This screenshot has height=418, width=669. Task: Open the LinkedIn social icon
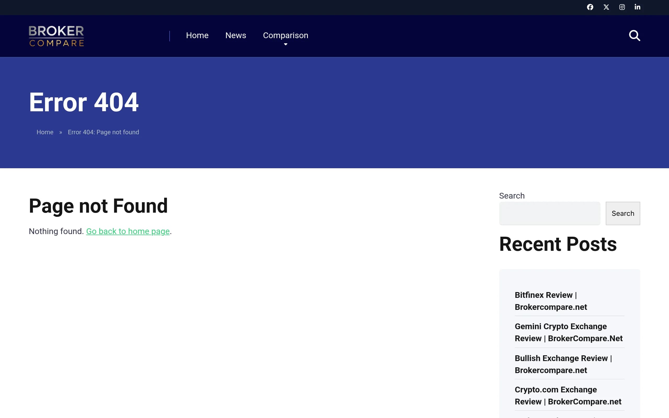(637, 7)
